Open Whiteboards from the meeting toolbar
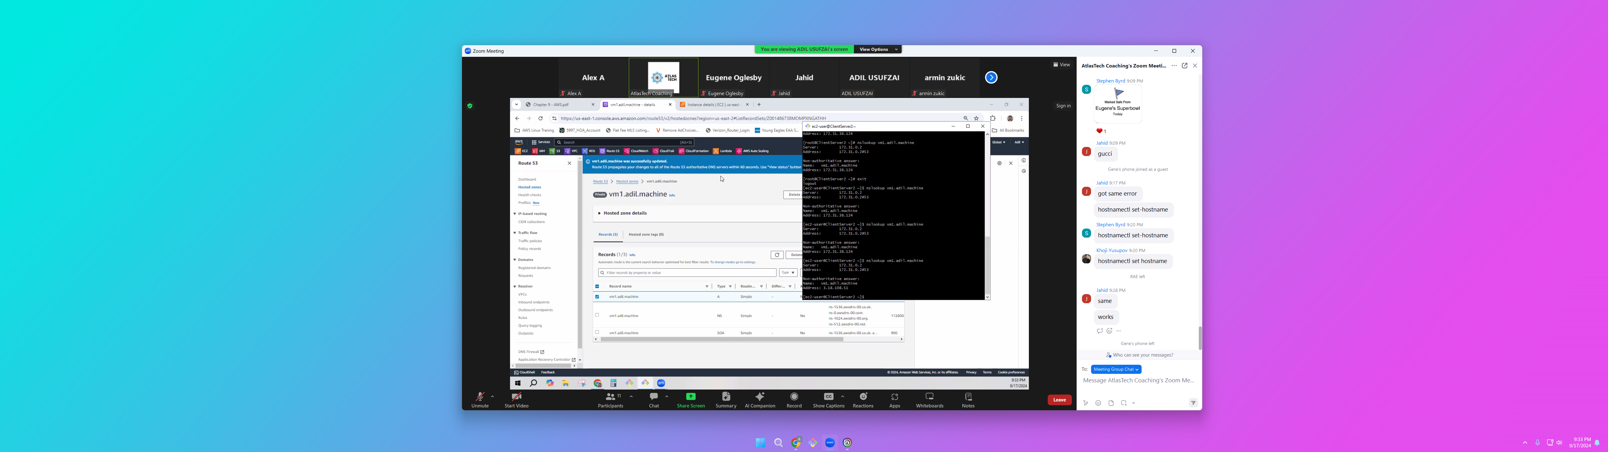 coord(930,397)
